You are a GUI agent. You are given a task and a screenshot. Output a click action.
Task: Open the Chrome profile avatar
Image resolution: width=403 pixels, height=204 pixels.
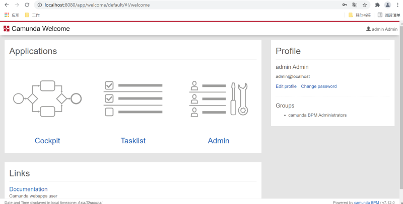pos(387,5)
